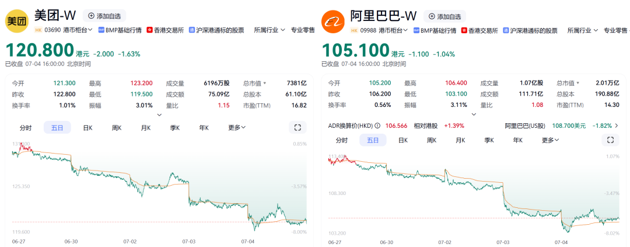Viewport: 630px width, 247px height.
Task: Click the Meituan yellow logo icon
Action: tap(17, 21)
